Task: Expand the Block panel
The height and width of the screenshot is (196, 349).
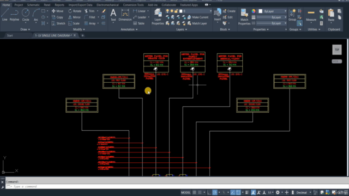Action: (x=225, y=29)
